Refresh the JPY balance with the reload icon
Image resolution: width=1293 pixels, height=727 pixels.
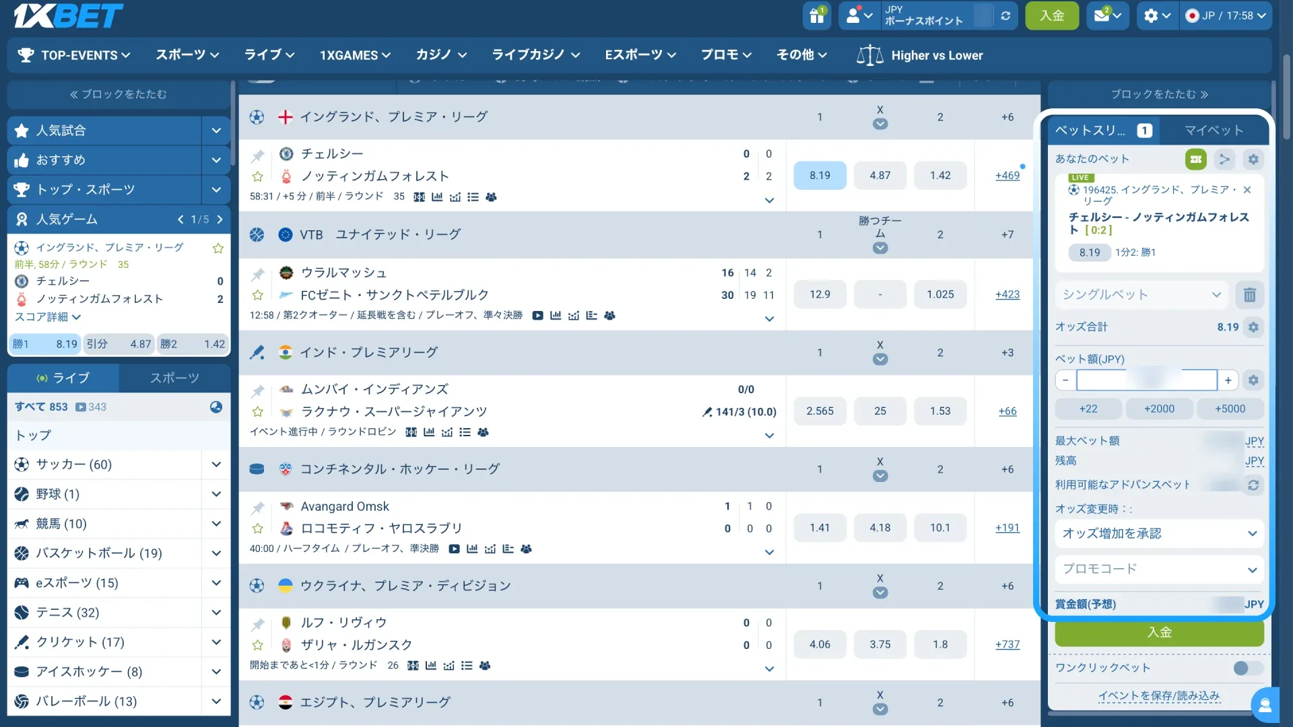pos(1005,15)
